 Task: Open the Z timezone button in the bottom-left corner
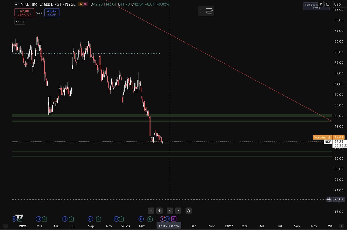coord(5,226)
